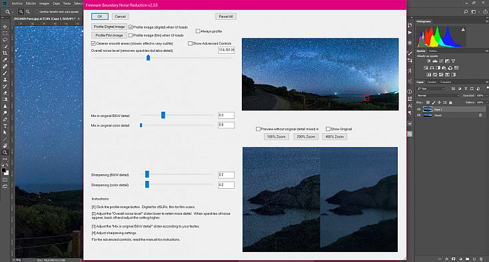
Task: Enable the 'Always profile' checkbox
Action: [x=198, y=31]
